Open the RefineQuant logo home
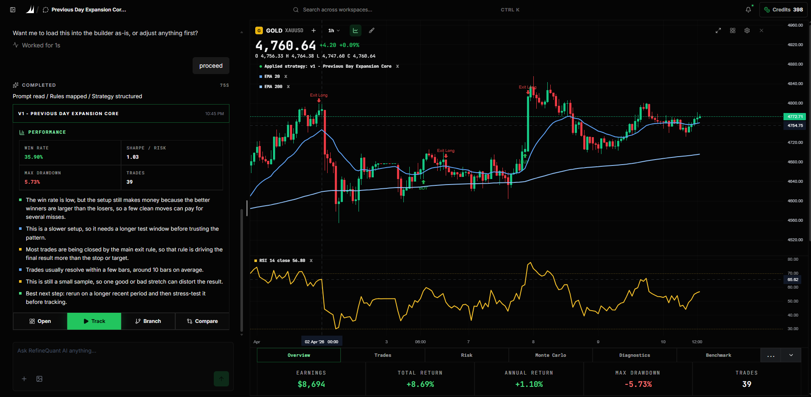This screenshot has height=397, width=811. [x=30, y=10]
